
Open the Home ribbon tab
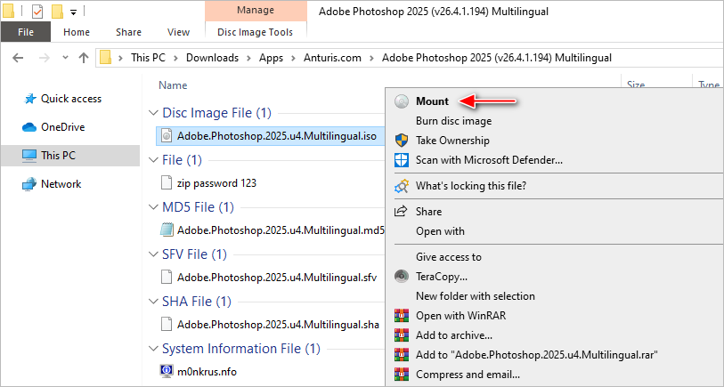point(77,32)
